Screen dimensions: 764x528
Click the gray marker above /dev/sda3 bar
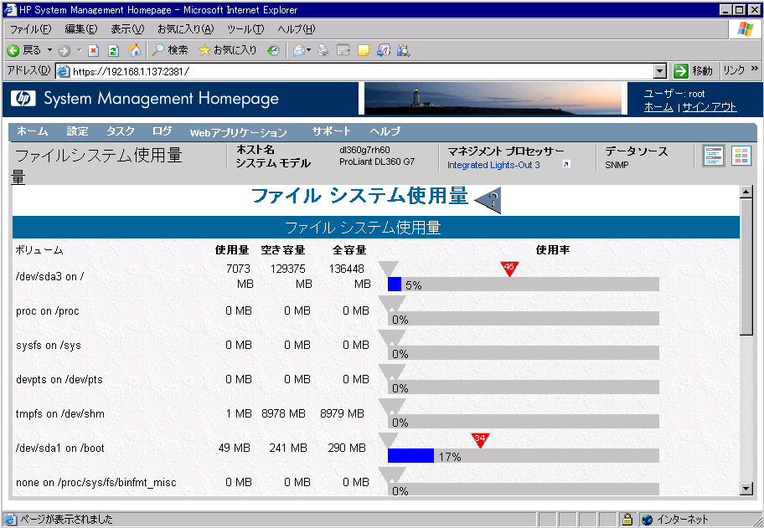(389, 268)
